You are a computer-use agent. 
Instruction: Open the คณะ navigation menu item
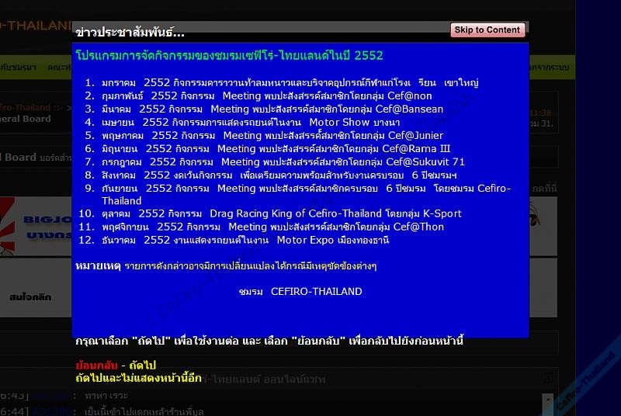[x=58, y=68]
